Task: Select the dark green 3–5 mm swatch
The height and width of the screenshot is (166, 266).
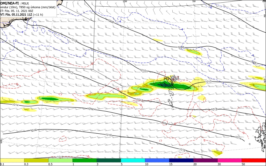Action: coord(109,160)
